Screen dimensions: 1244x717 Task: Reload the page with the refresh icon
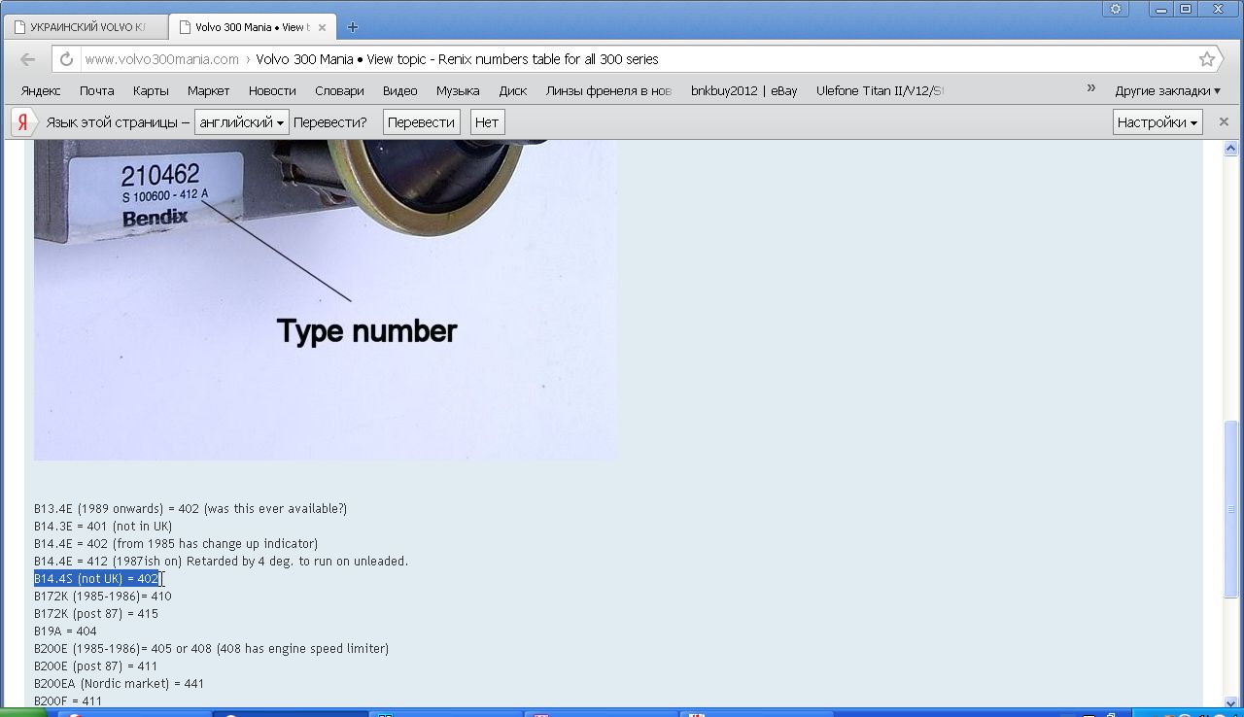tap(66, 59)
